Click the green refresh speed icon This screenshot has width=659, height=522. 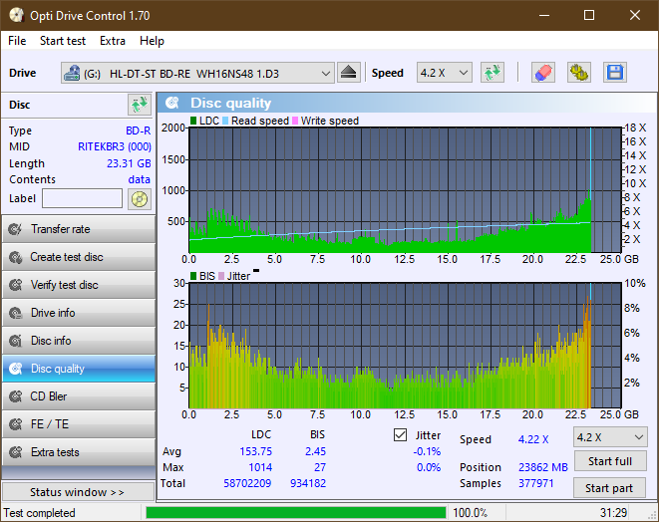(x=493, y=73)
